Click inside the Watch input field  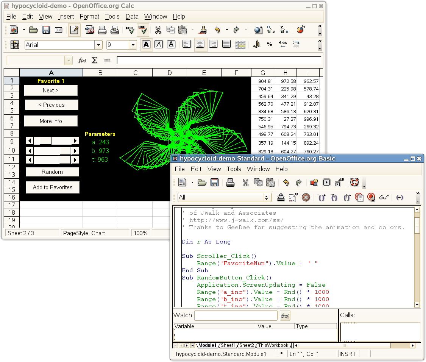click(235, 315)
